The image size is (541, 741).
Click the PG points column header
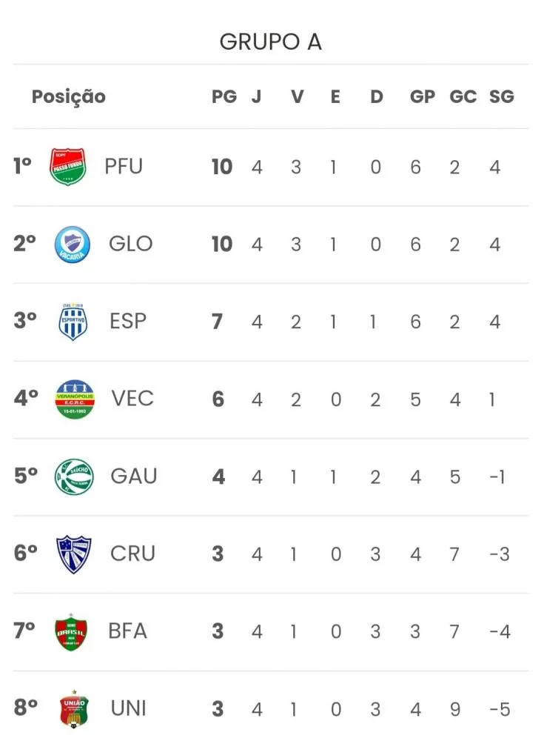pos(224,96)
